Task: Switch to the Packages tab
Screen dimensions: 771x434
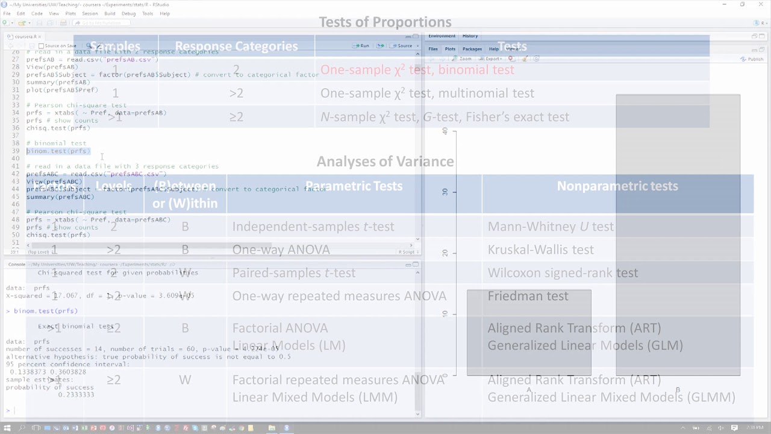Action: point(472,49)
